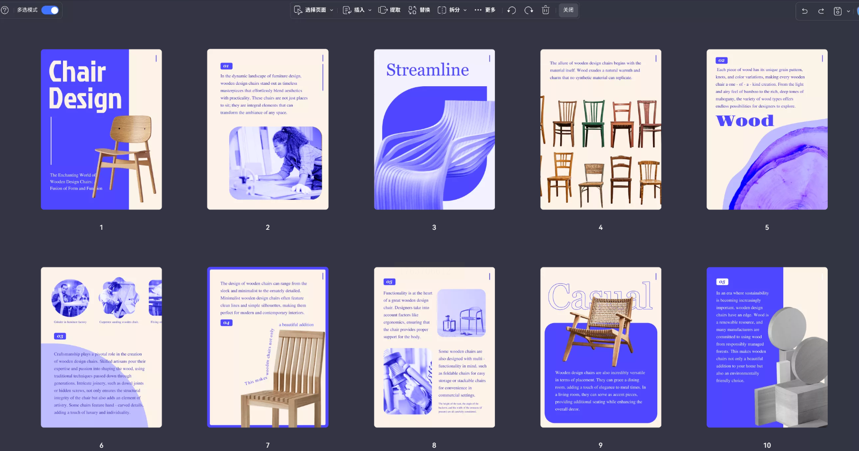Open the 更多 more menu

(485, 10)
